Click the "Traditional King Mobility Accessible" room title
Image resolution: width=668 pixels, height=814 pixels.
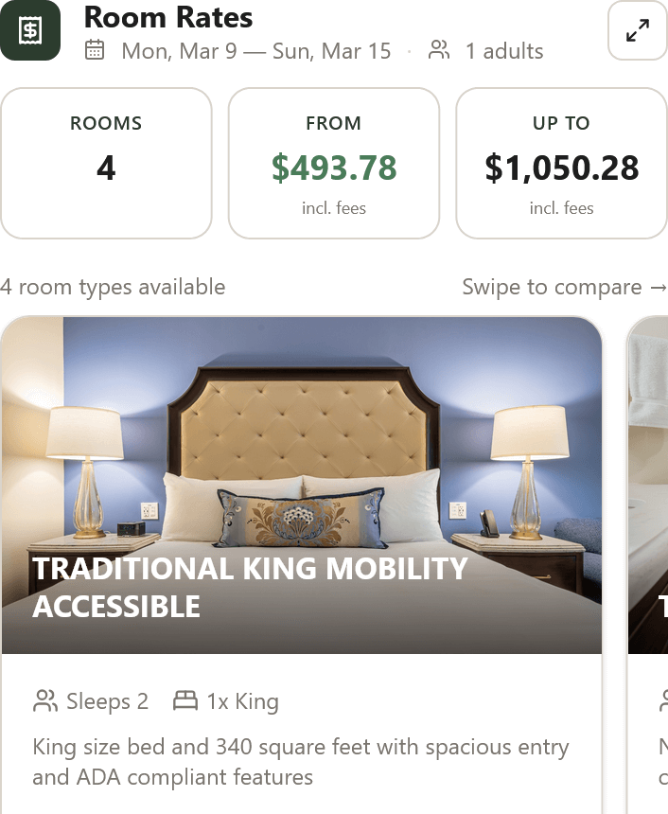click(x=250, y=587)
